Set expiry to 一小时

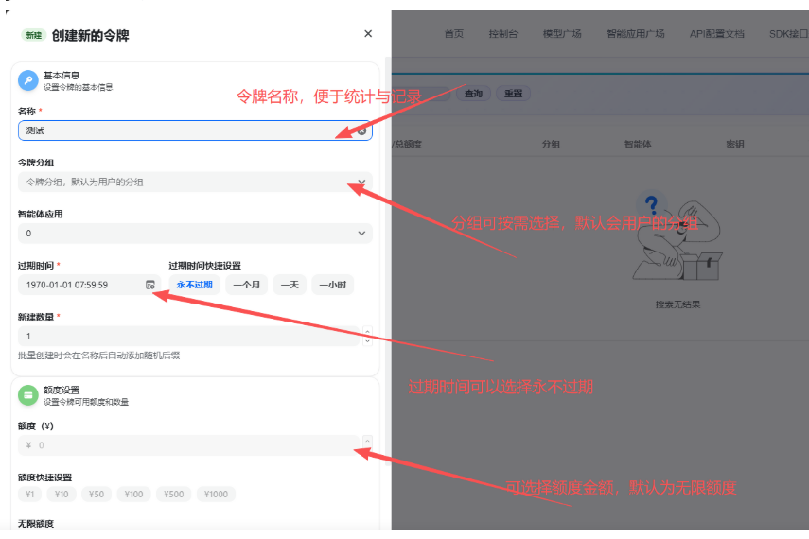point(333,285)
